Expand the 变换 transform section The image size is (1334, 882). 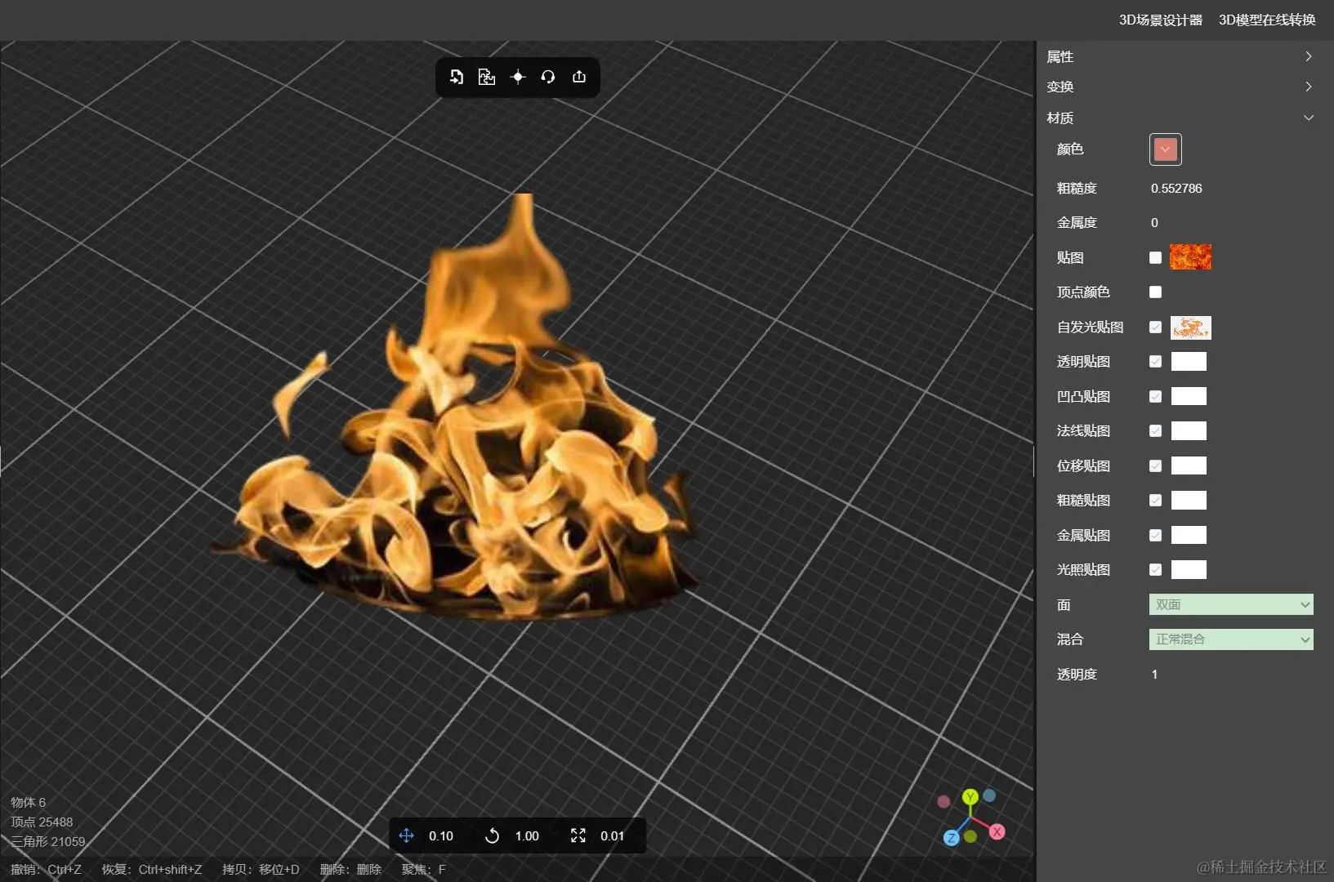coord(1180,87)
